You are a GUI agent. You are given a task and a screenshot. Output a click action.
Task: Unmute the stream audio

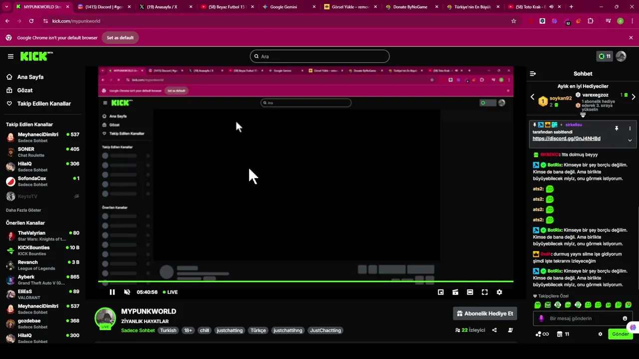pyautogui.click(x=127, y=292)
